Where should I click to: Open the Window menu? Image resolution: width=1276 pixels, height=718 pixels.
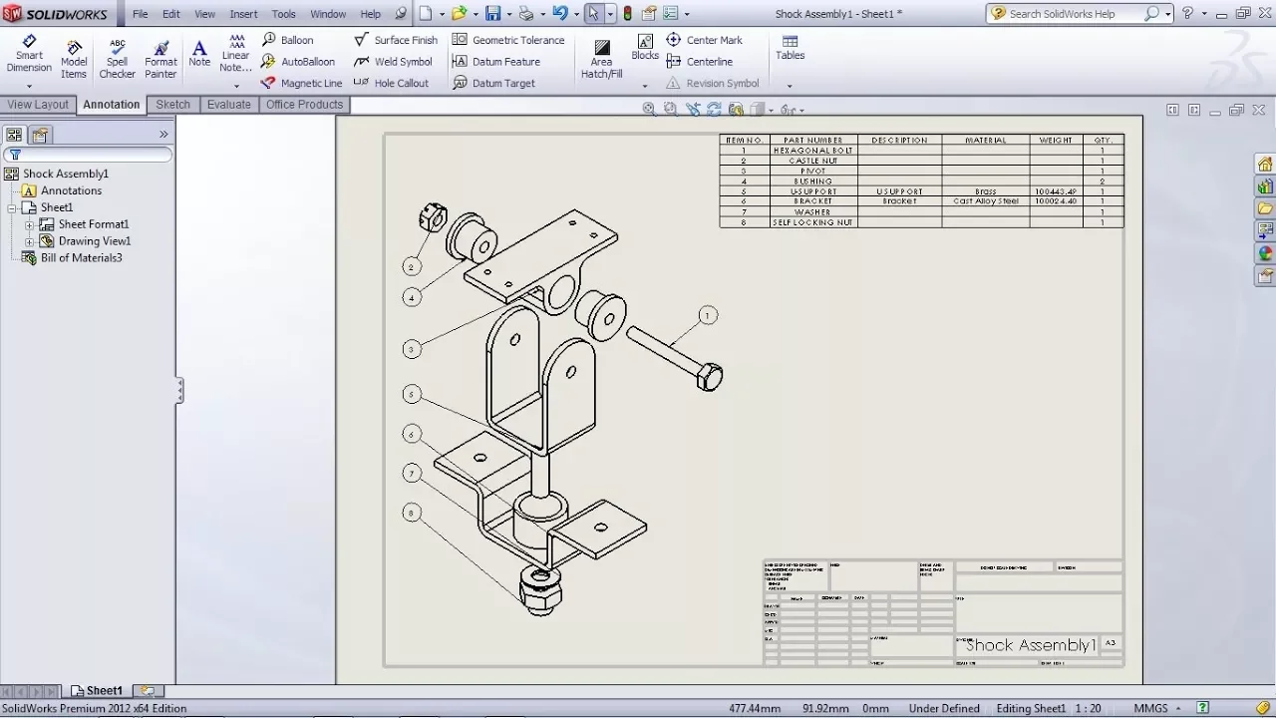[328, 14]
